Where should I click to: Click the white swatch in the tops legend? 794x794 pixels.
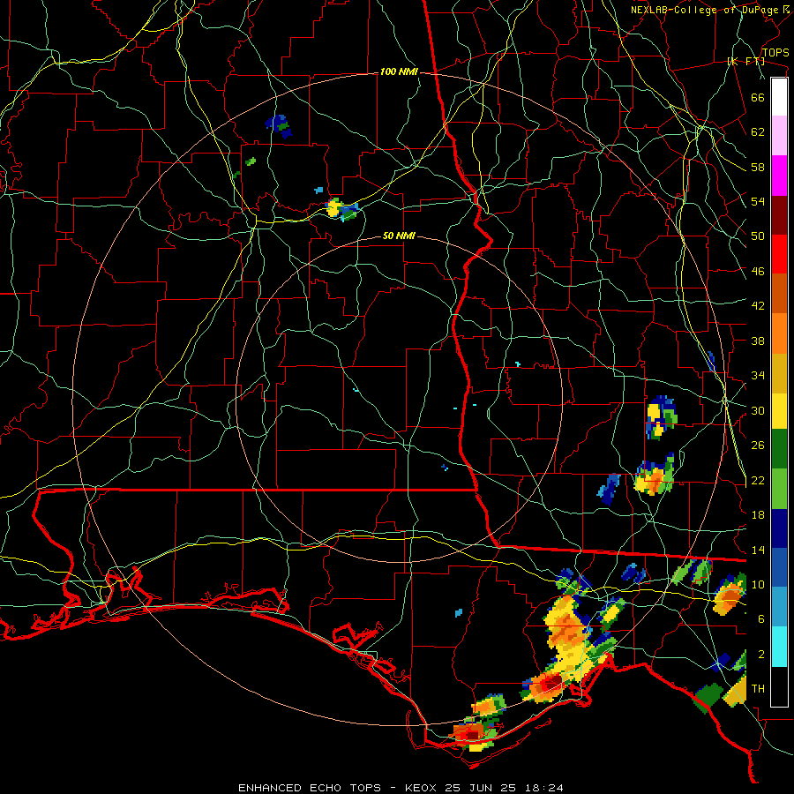(x=779, y=97)
